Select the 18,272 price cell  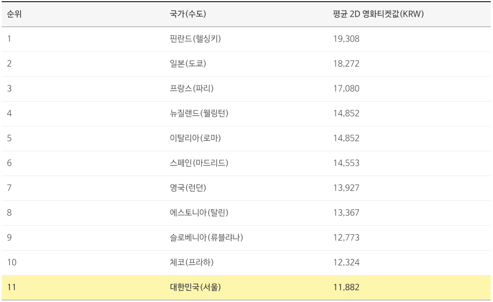point(346,63)
